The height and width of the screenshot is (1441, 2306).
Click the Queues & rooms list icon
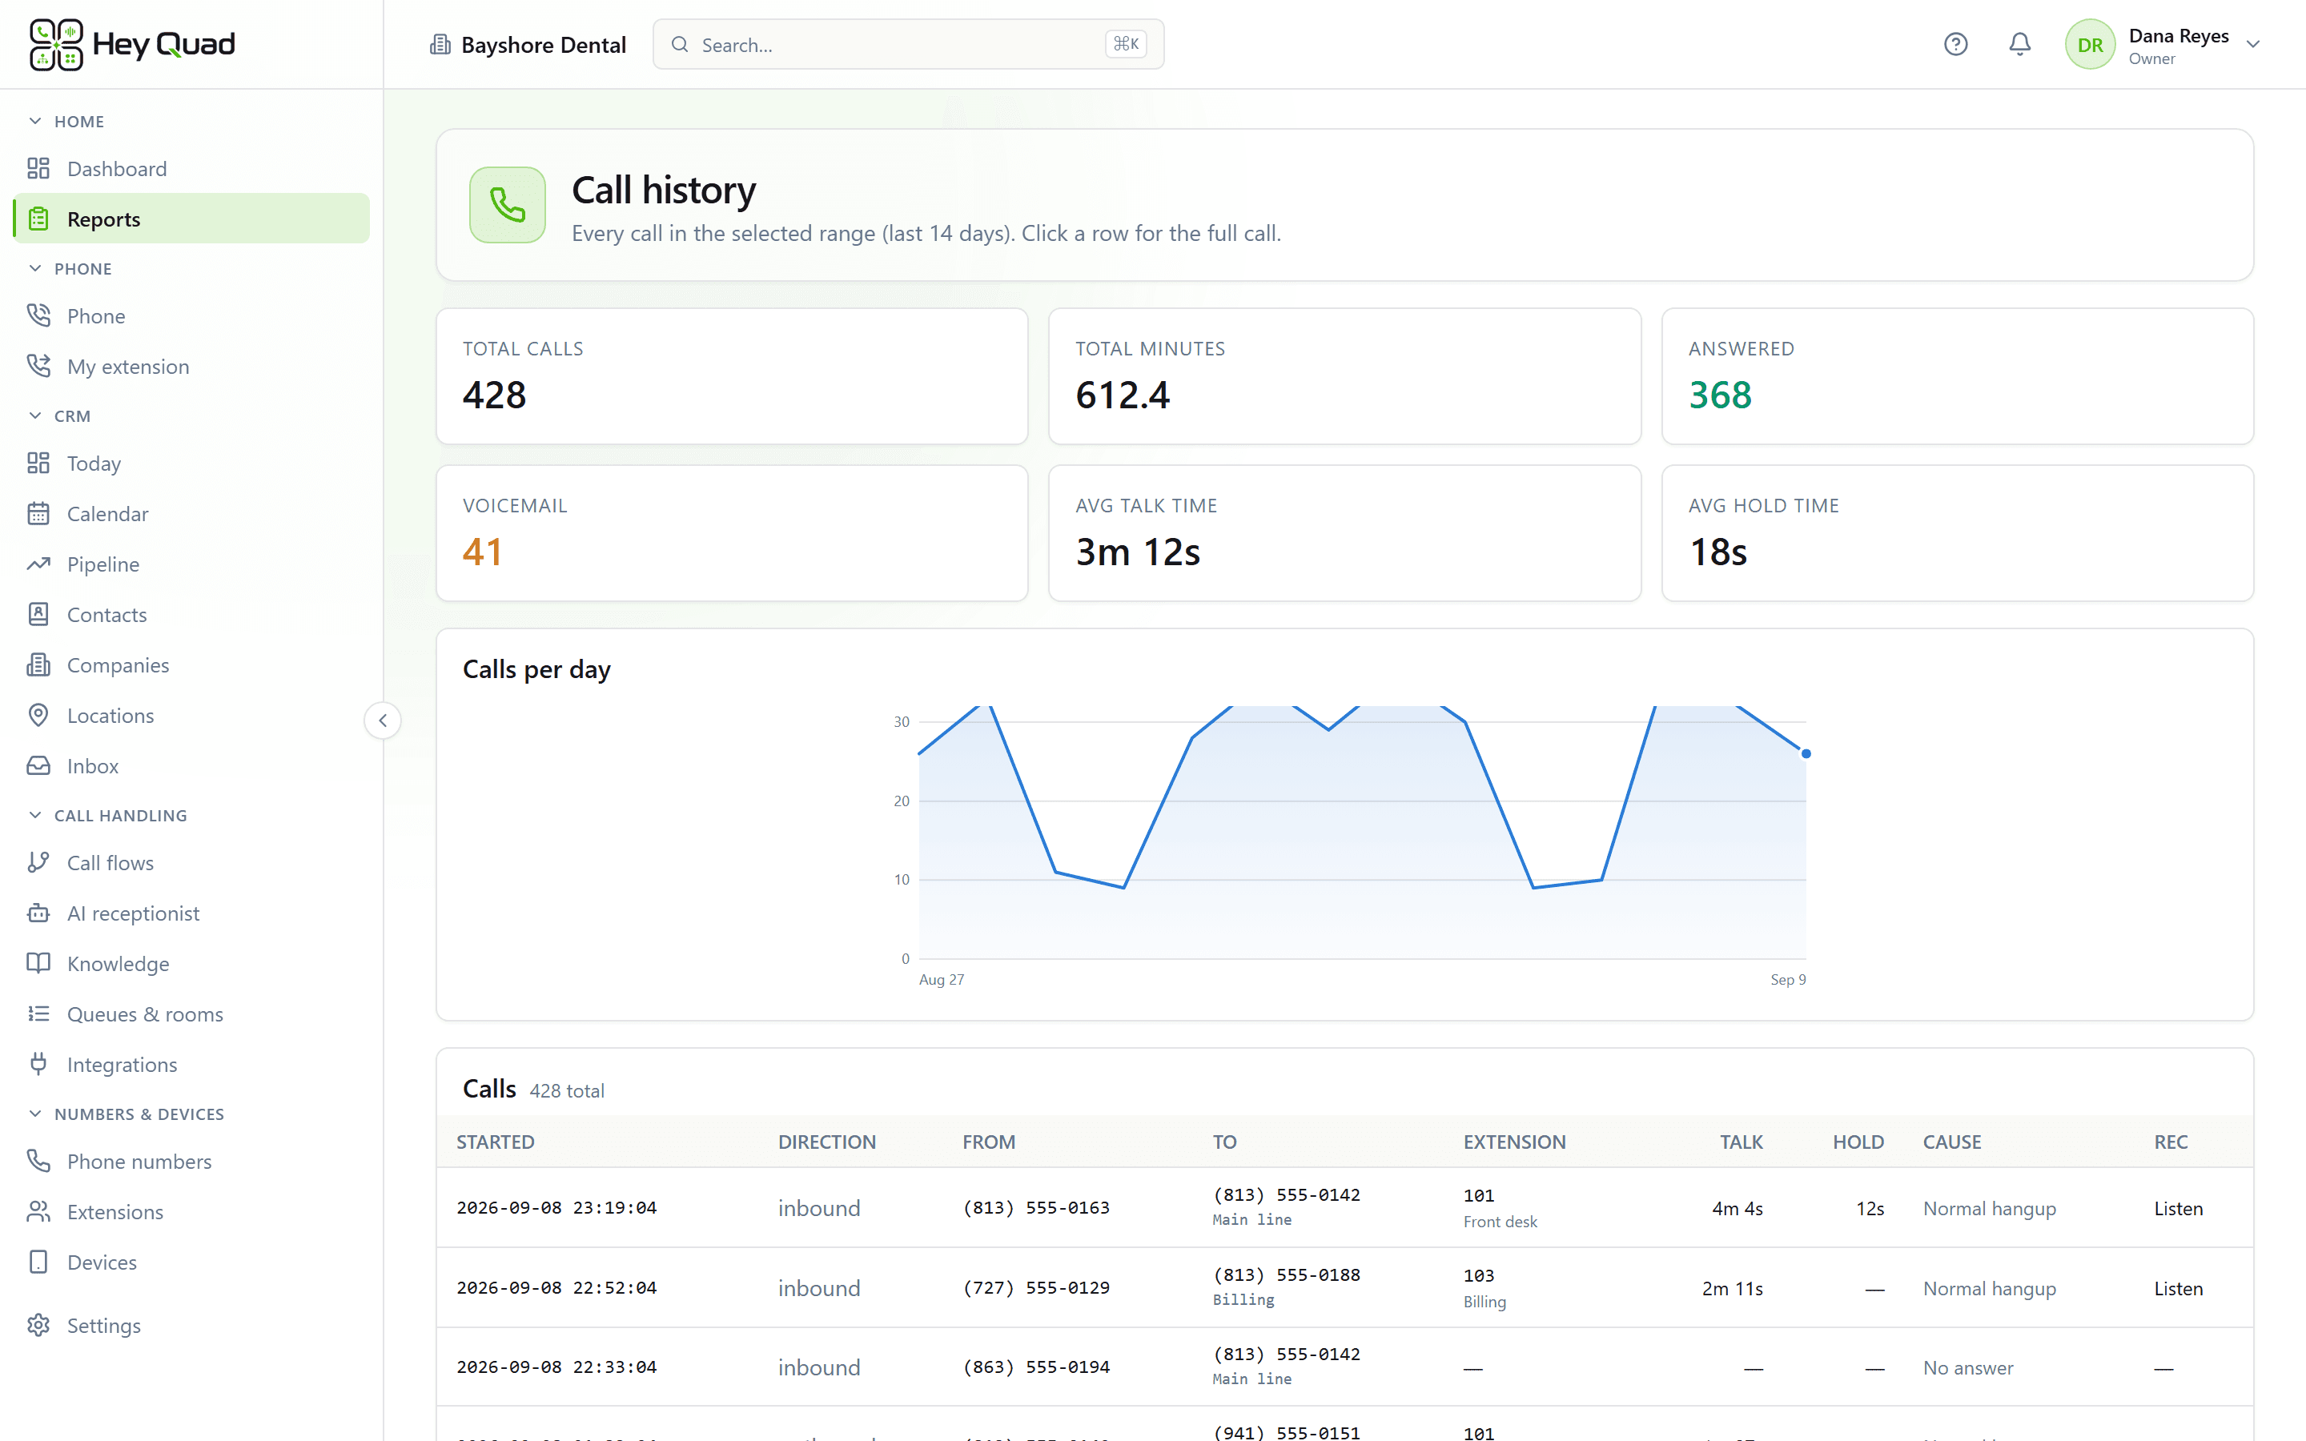[38, 1013]
